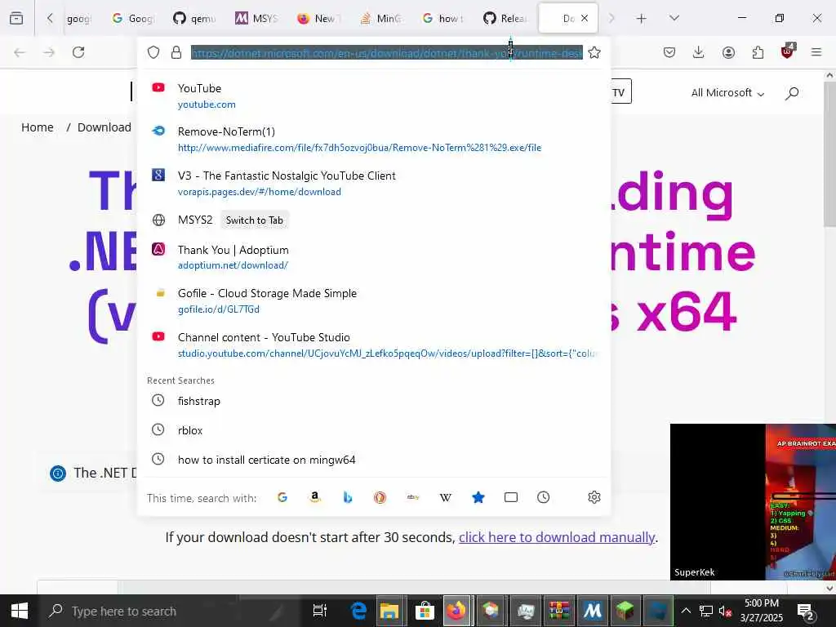
Task: Open the uBlock Origin extension icon
Action: (788, 51)
